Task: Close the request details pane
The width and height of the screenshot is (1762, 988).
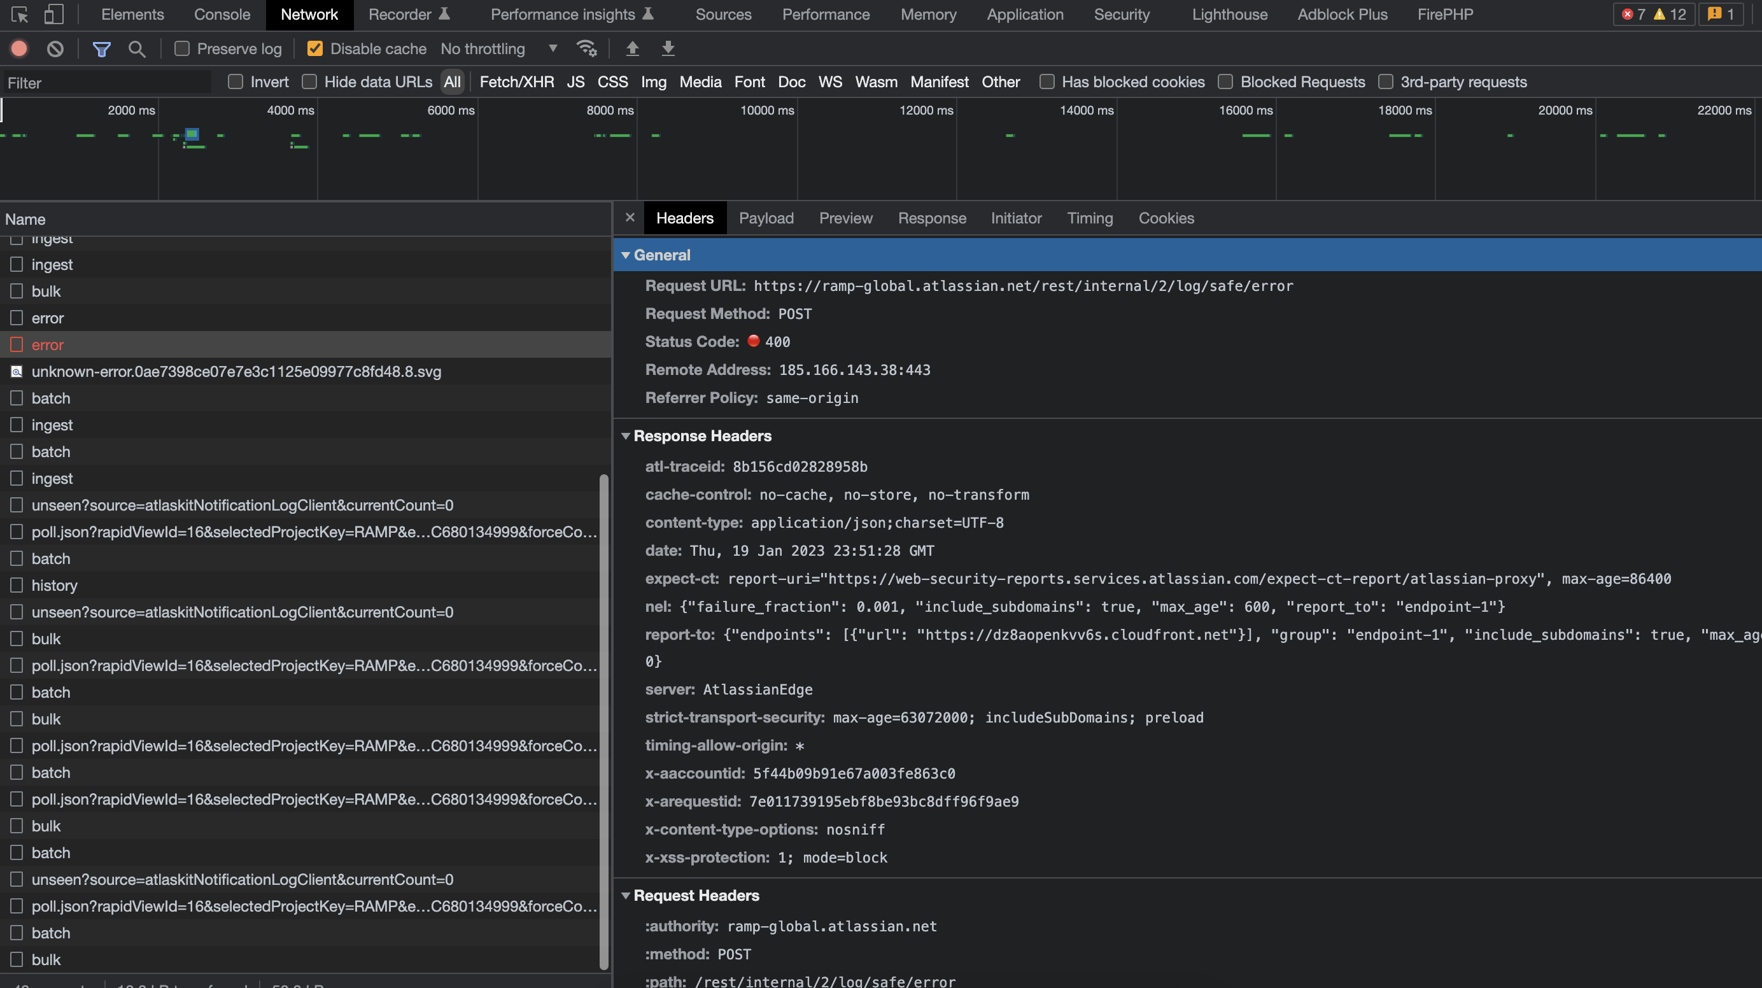Action: click(x=630, y=218)
